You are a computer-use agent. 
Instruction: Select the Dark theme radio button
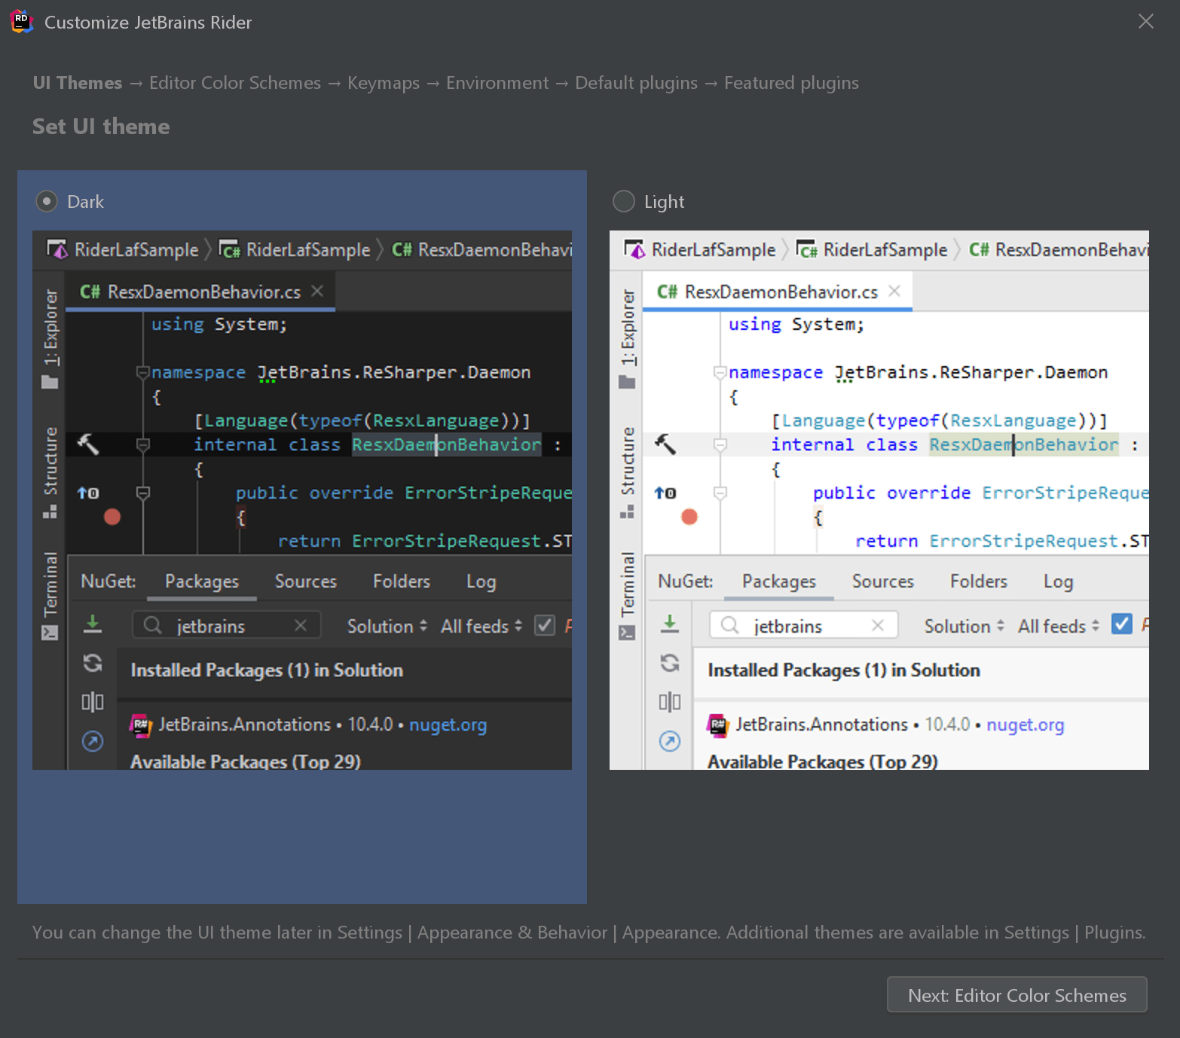47,202
